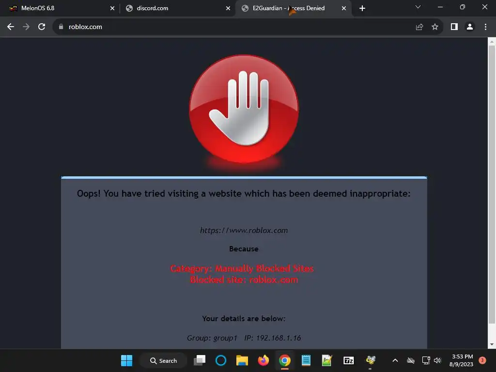Open the green notepad-with-pencil taskbar icon
The width and height of the screenshot is (496, 372).
tap(327, 360)
